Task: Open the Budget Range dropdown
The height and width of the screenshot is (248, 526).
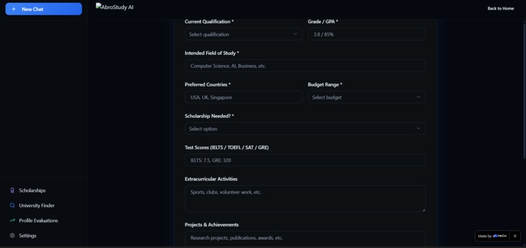Action: [367, 98]
